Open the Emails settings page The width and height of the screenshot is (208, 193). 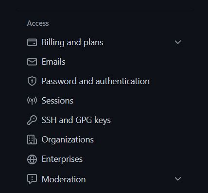point(53,62)
